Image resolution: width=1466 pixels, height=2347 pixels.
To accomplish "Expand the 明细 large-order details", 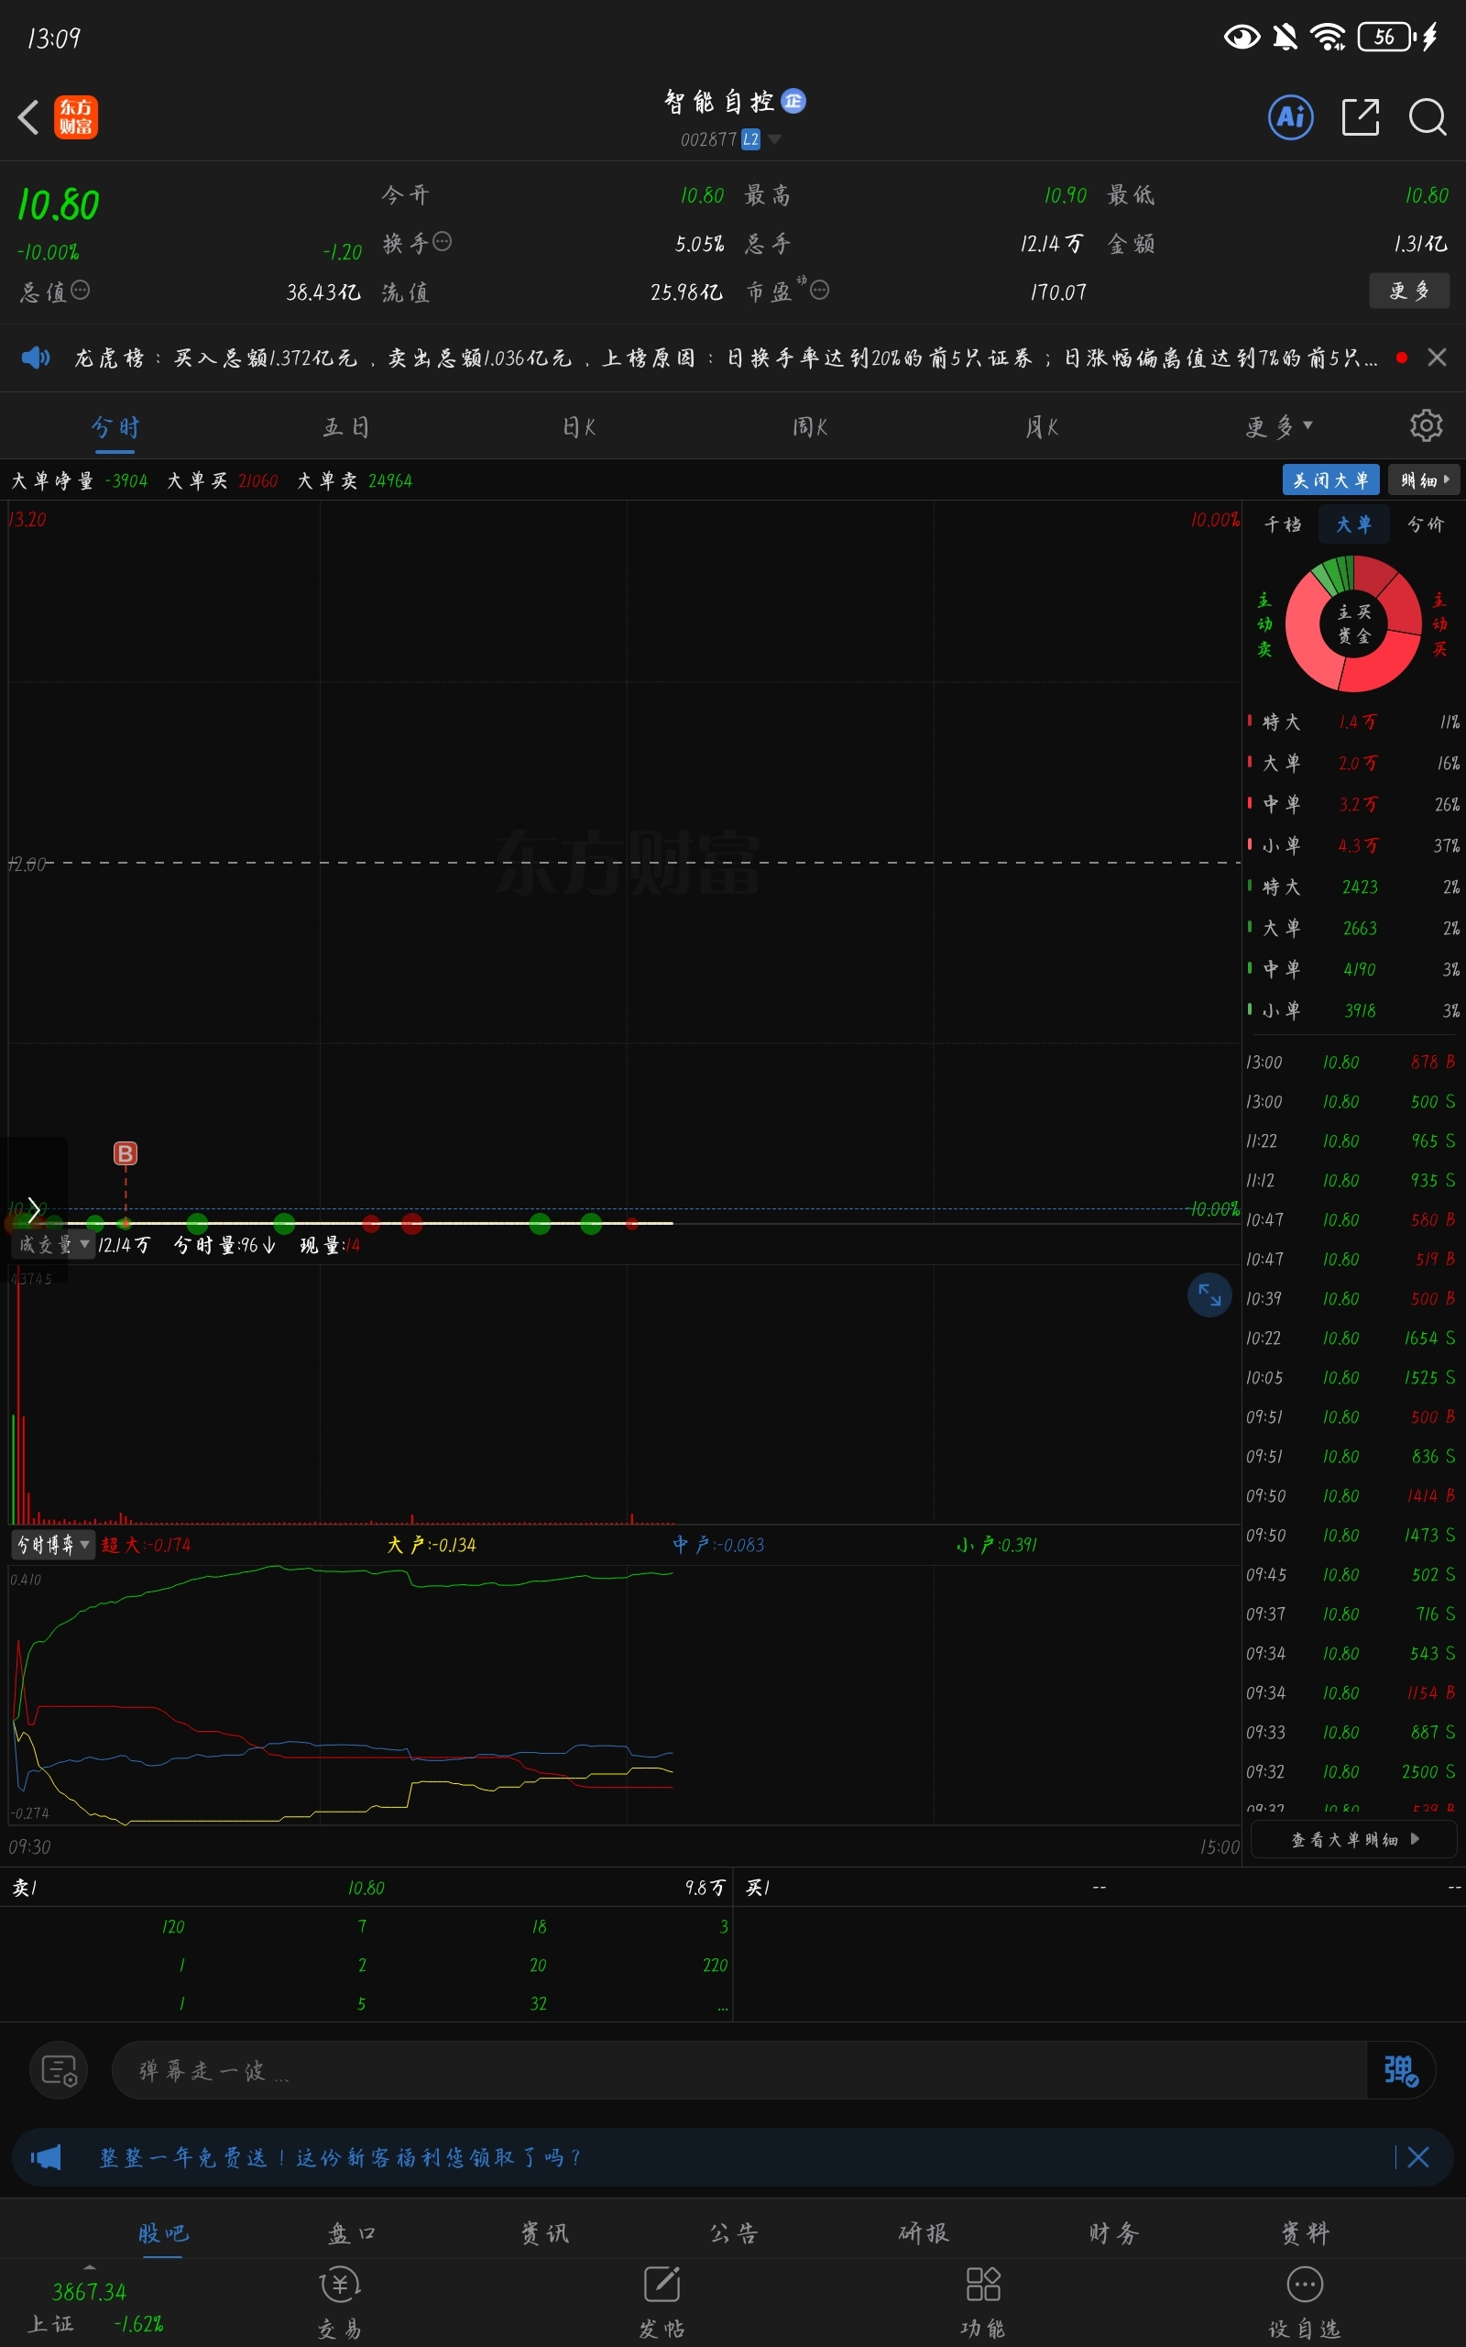I will [1423, 480].
